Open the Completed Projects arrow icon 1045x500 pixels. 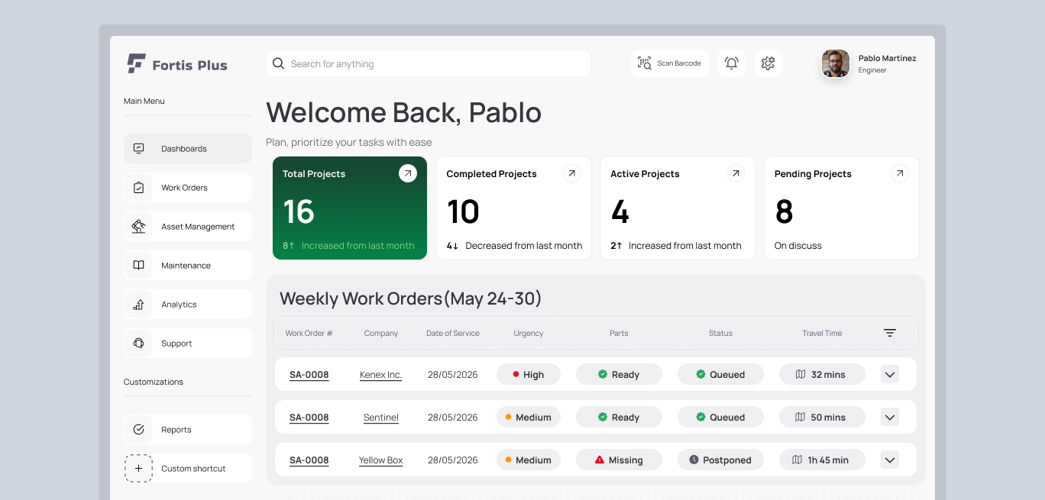[572, 173]
